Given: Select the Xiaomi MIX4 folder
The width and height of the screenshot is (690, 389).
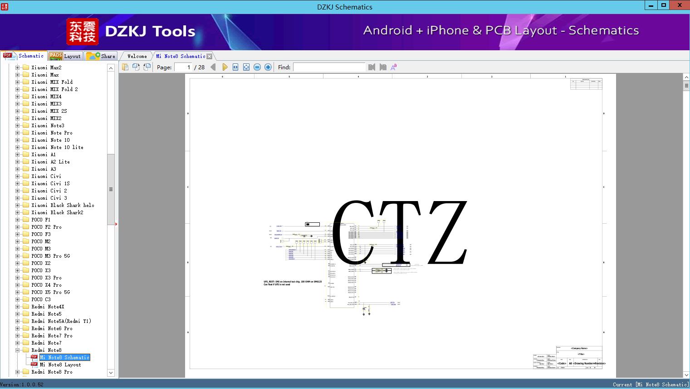Looking at the screenshot, I should tap(46, 96).
